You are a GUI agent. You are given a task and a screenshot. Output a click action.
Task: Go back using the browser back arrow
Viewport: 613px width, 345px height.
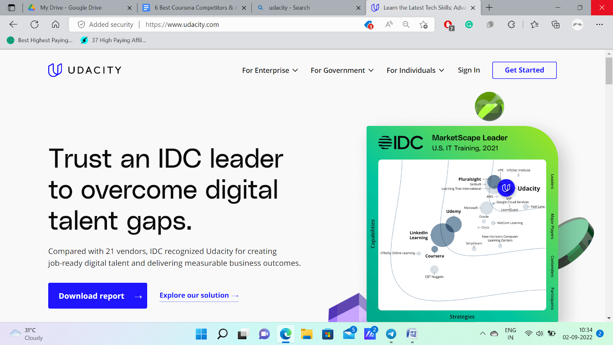tap(13, 25)
